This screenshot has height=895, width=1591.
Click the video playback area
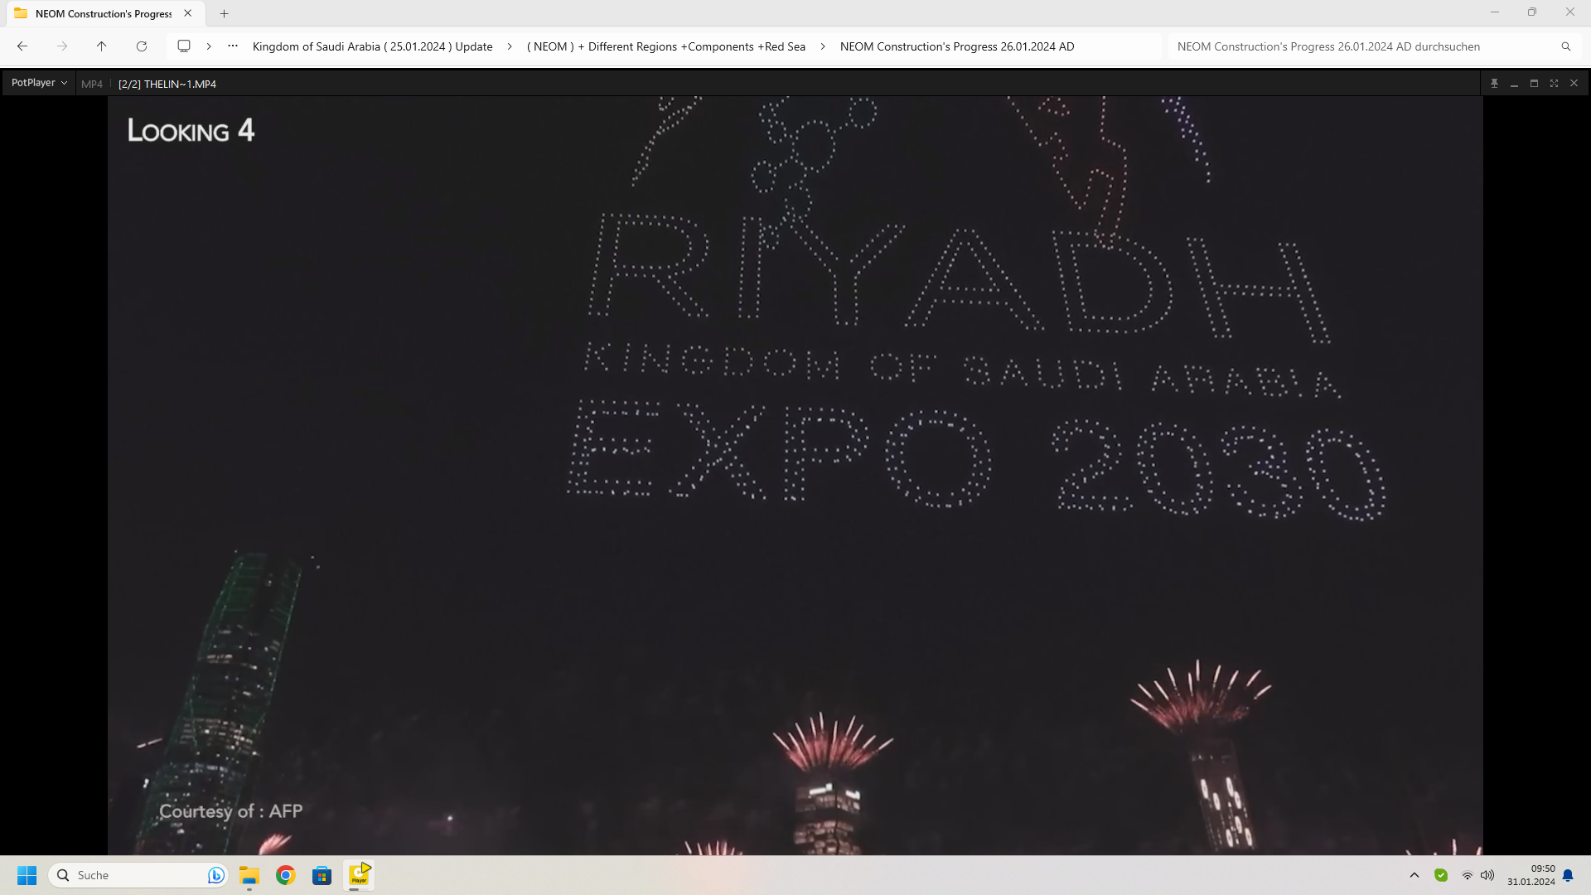pos(795,476)
